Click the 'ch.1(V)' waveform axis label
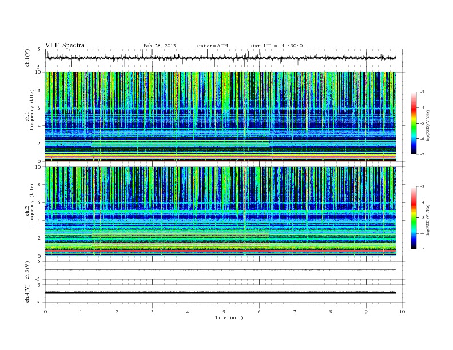Image resolution: width=453 pixels, height=350 pixels. click(x=27, y=58)
